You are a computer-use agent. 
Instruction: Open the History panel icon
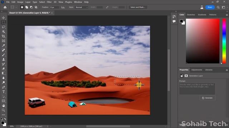coord(174,16)
